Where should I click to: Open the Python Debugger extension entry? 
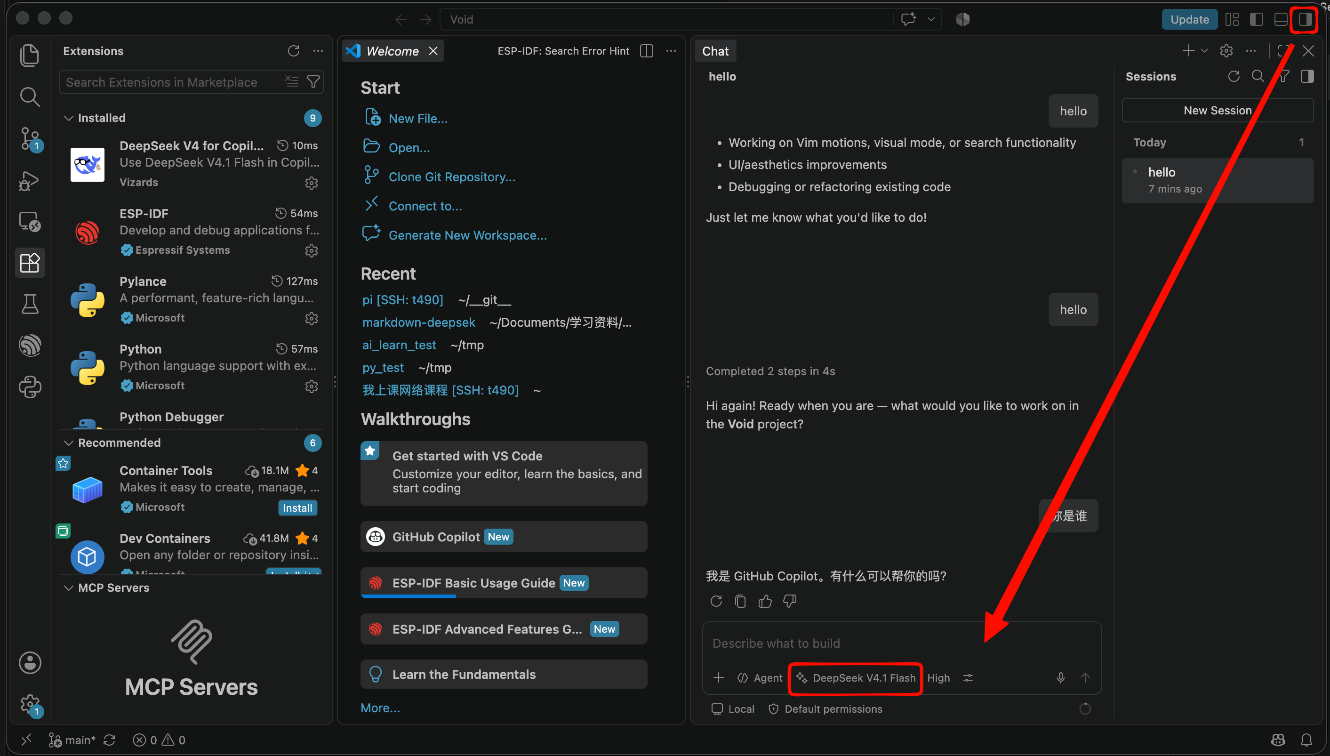192,419
